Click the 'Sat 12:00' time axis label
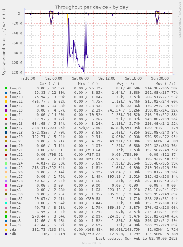 click(107, 78)
